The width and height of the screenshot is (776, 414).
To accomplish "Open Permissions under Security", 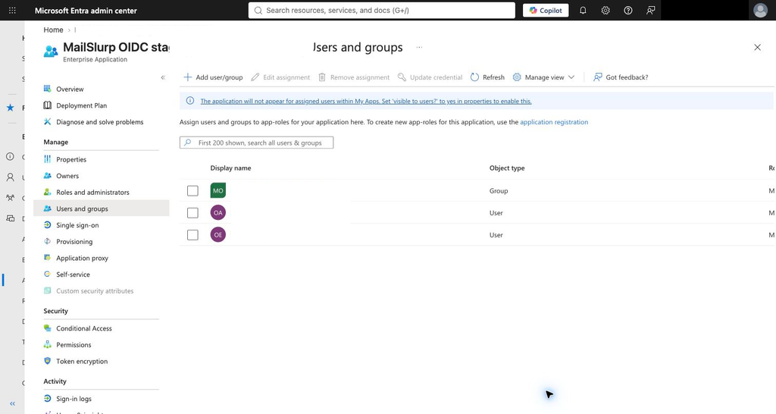I will click(x=74, y=345).
